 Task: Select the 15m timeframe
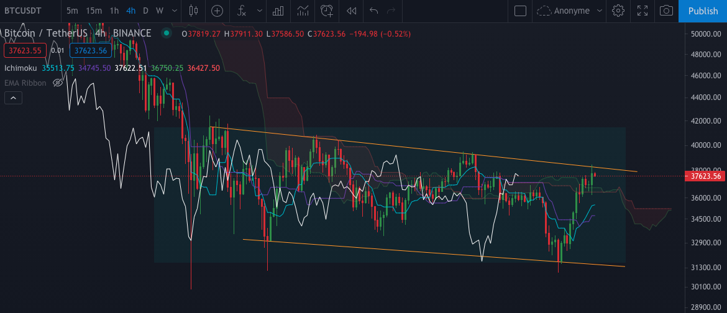coord(94,11)
